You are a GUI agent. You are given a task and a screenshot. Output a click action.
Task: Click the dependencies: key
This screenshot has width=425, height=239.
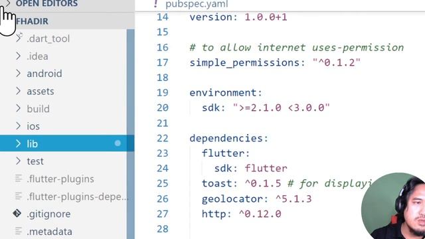click(x=228, y=138)
